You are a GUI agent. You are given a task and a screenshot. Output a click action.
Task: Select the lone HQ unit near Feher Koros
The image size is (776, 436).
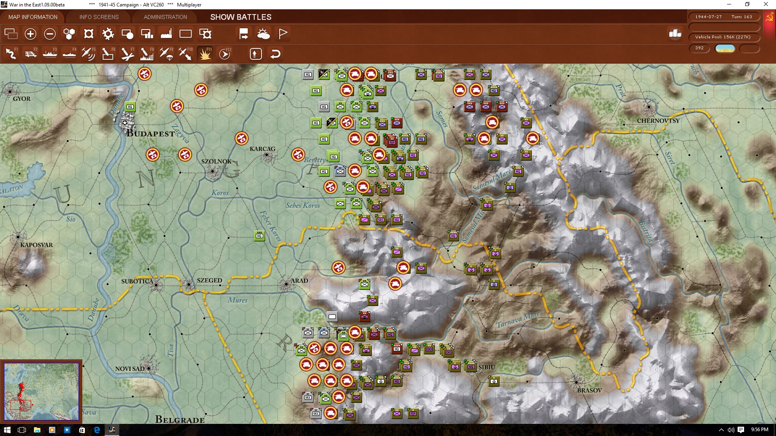pos(259,236)
